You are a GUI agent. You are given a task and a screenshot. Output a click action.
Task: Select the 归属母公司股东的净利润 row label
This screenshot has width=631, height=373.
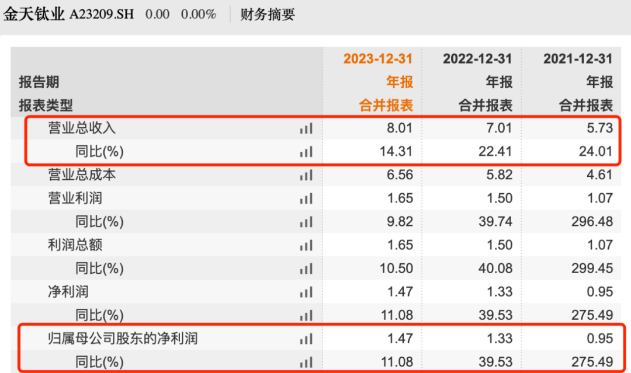(123, 339)
